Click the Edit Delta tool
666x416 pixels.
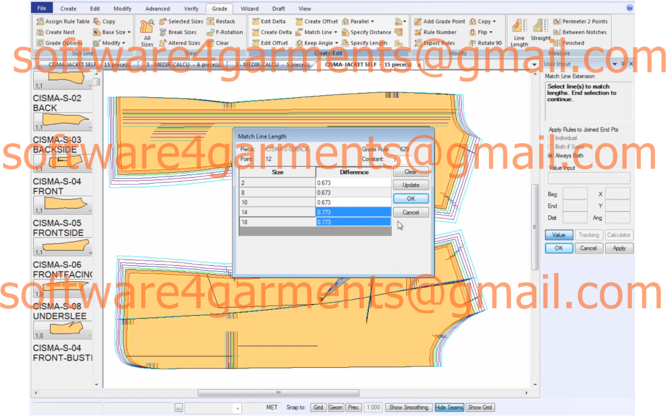269,21
